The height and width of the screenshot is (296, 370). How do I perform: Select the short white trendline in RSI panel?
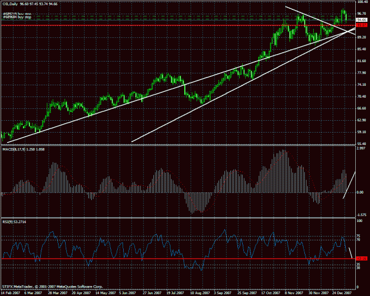(x=350, y=253)
